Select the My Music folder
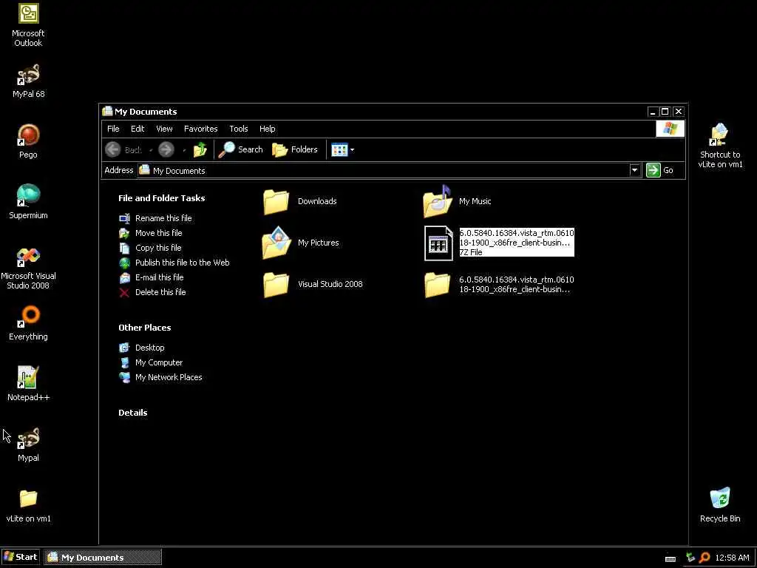 pos(457,201)
